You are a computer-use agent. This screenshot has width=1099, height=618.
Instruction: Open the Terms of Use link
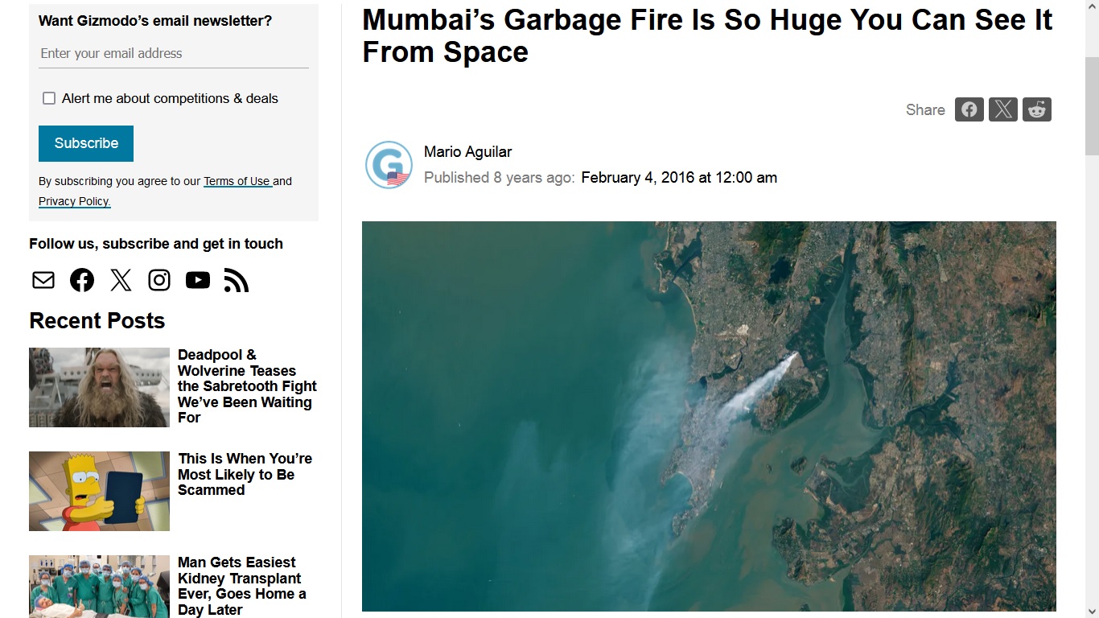[x=237, y=181]
